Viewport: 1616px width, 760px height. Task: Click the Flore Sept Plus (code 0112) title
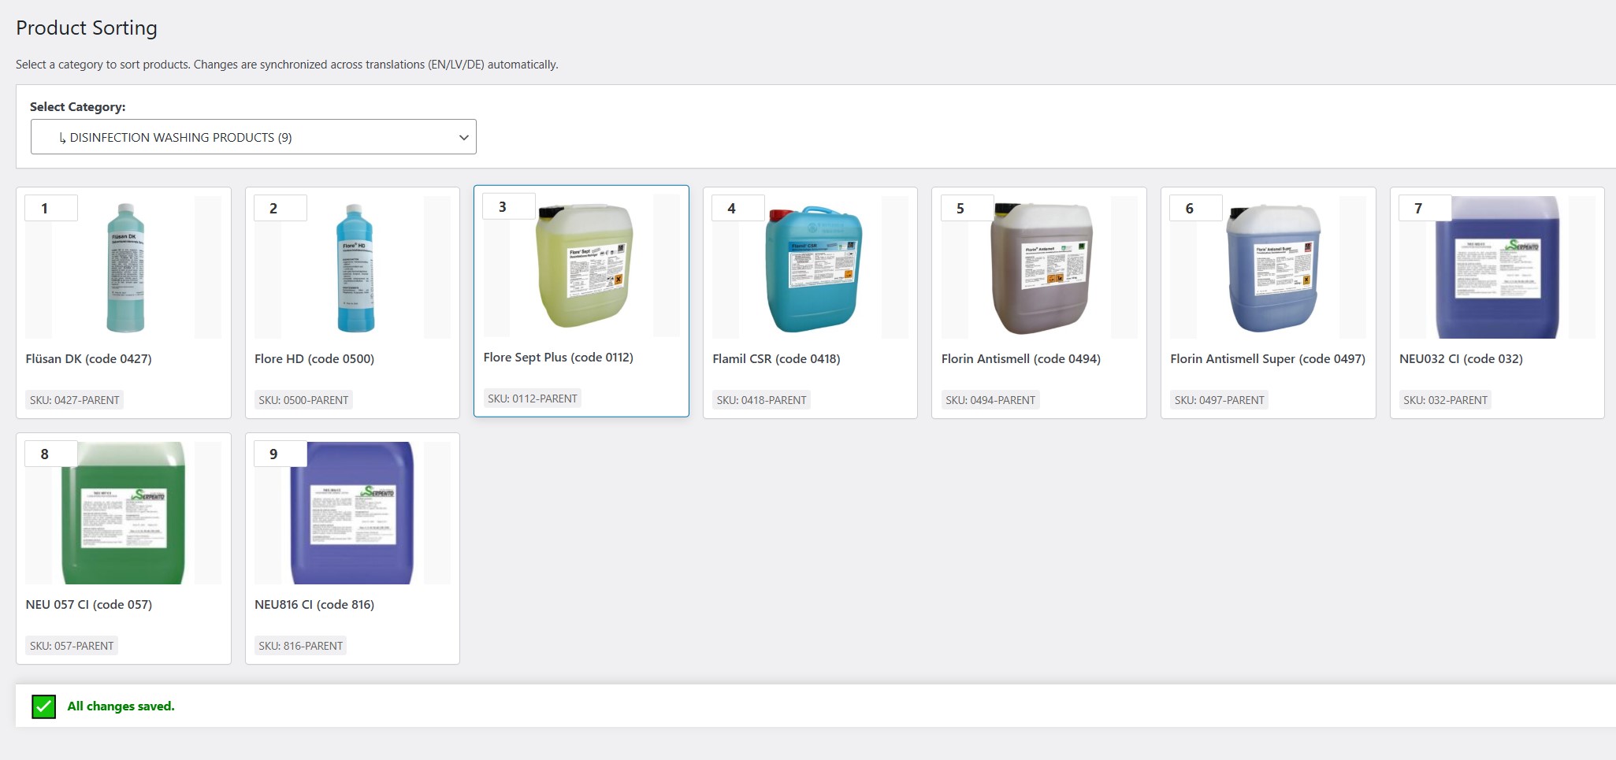point(558,358)
